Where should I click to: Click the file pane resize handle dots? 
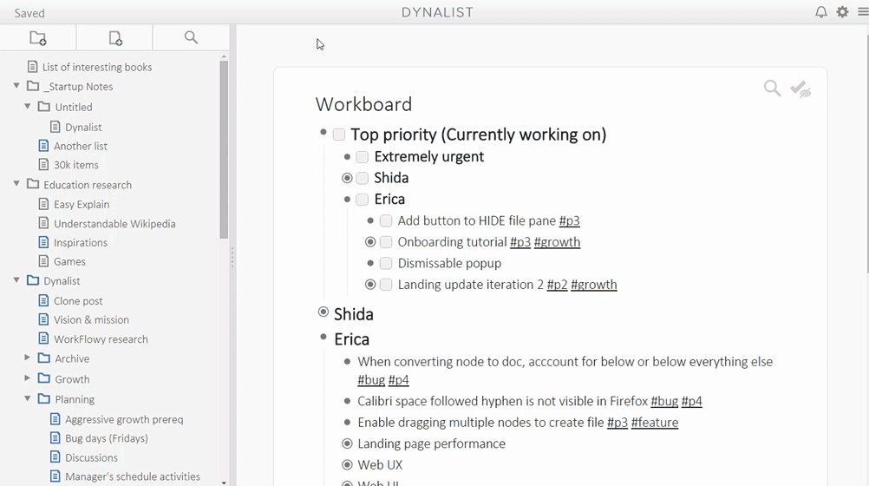coord(232,258)
